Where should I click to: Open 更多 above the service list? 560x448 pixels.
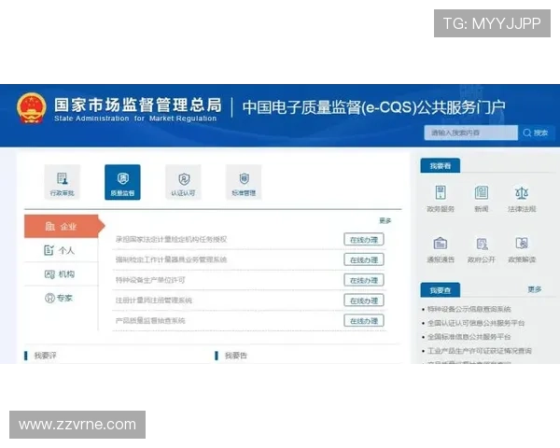tap(385, 221)
